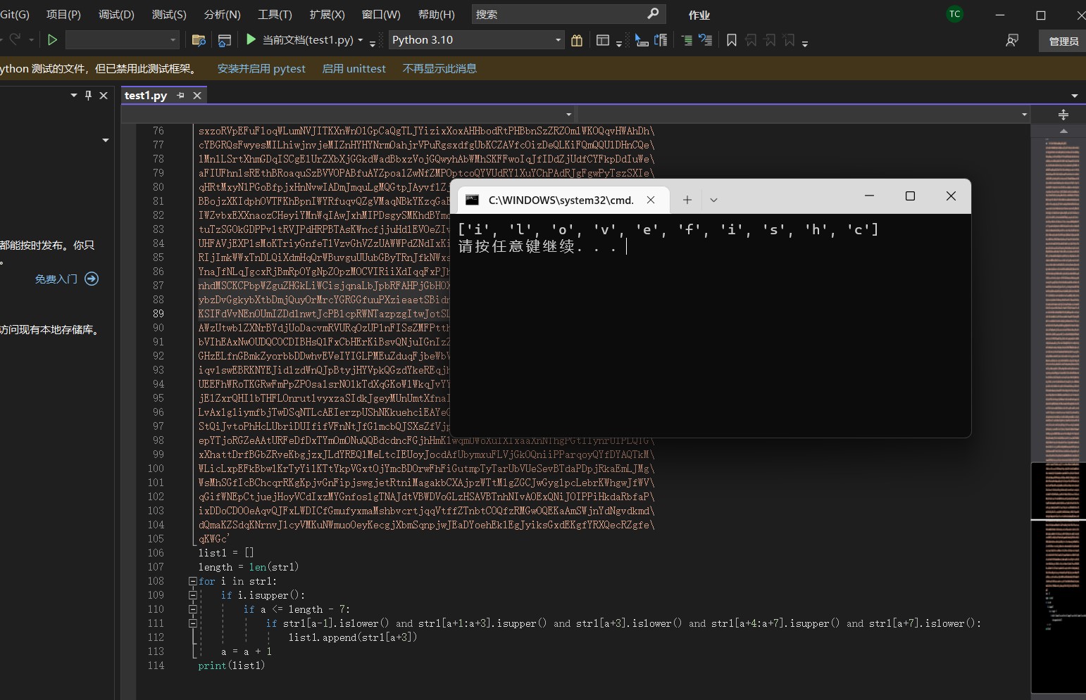This screenshot has width=1086, height=700.
Task: Close the left side panel
Action: (104, 95)
